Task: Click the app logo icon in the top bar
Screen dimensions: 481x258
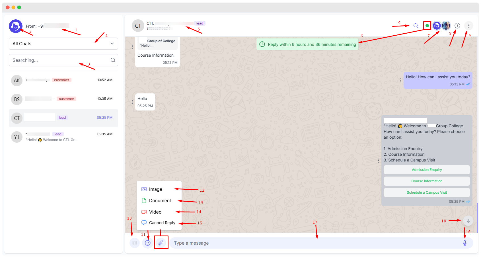Action: tap(437, 25)
